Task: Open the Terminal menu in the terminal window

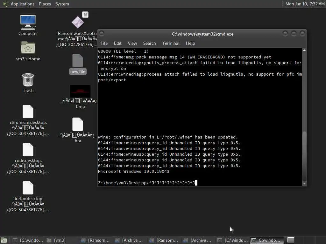Action: coord(171,43)
